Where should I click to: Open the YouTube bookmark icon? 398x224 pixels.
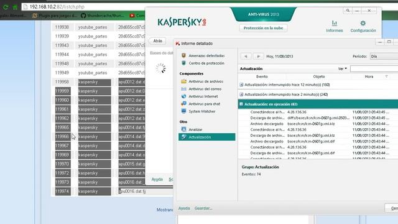pos(132,16)
